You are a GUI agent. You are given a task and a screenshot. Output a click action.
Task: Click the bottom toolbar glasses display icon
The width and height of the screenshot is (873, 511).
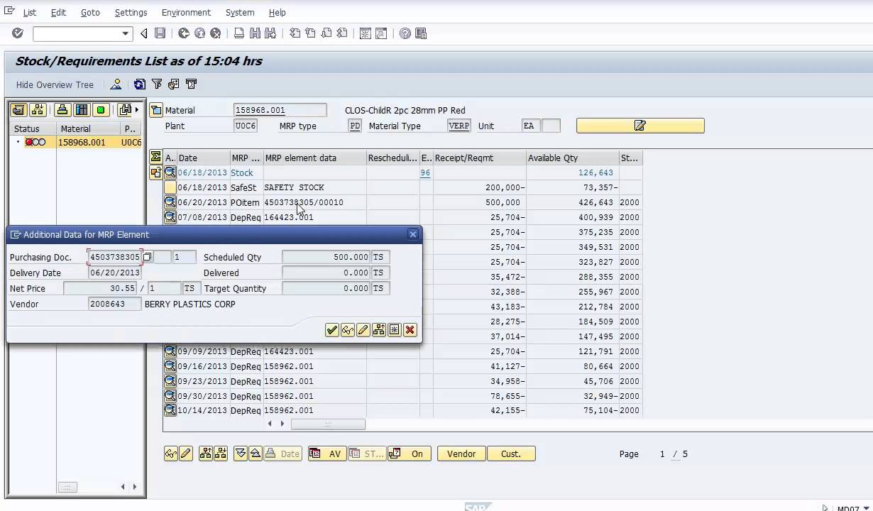pyautogui.click(x=170, y=454)
